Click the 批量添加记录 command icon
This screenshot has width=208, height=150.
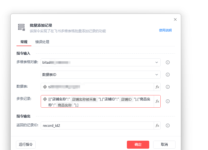pos(22,27)
